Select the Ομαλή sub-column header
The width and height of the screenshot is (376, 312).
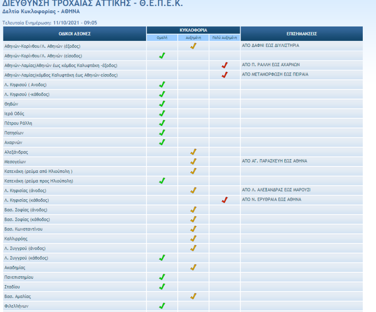click(162, 38)
